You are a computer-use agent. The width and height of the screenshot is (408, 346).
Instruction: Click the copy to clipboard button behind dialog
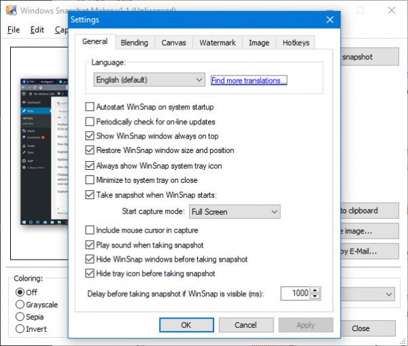[369, 211]
